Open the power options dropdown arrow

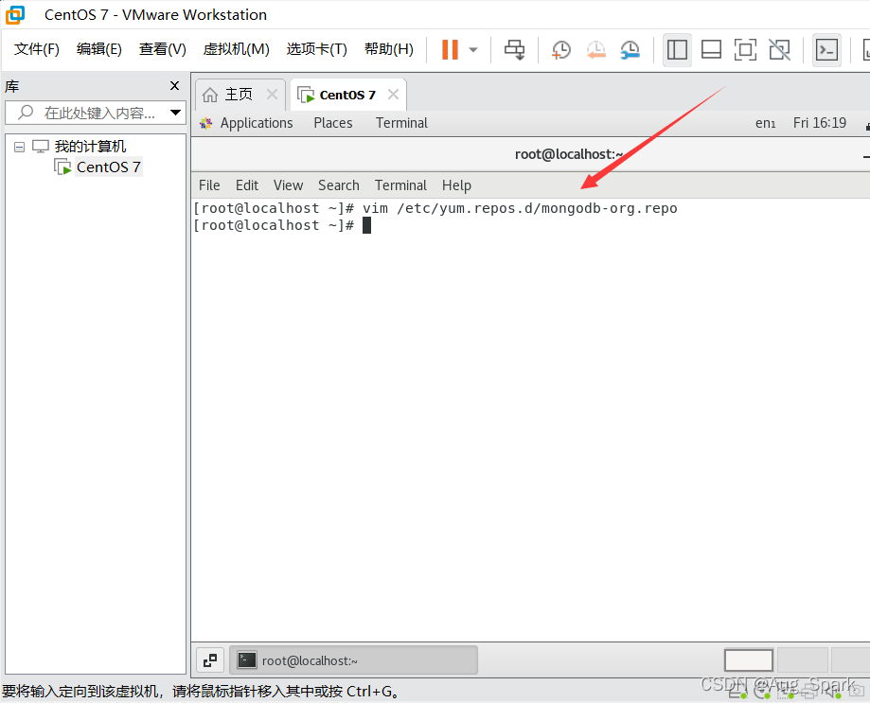pyautogui.click(x=473, y=49)
